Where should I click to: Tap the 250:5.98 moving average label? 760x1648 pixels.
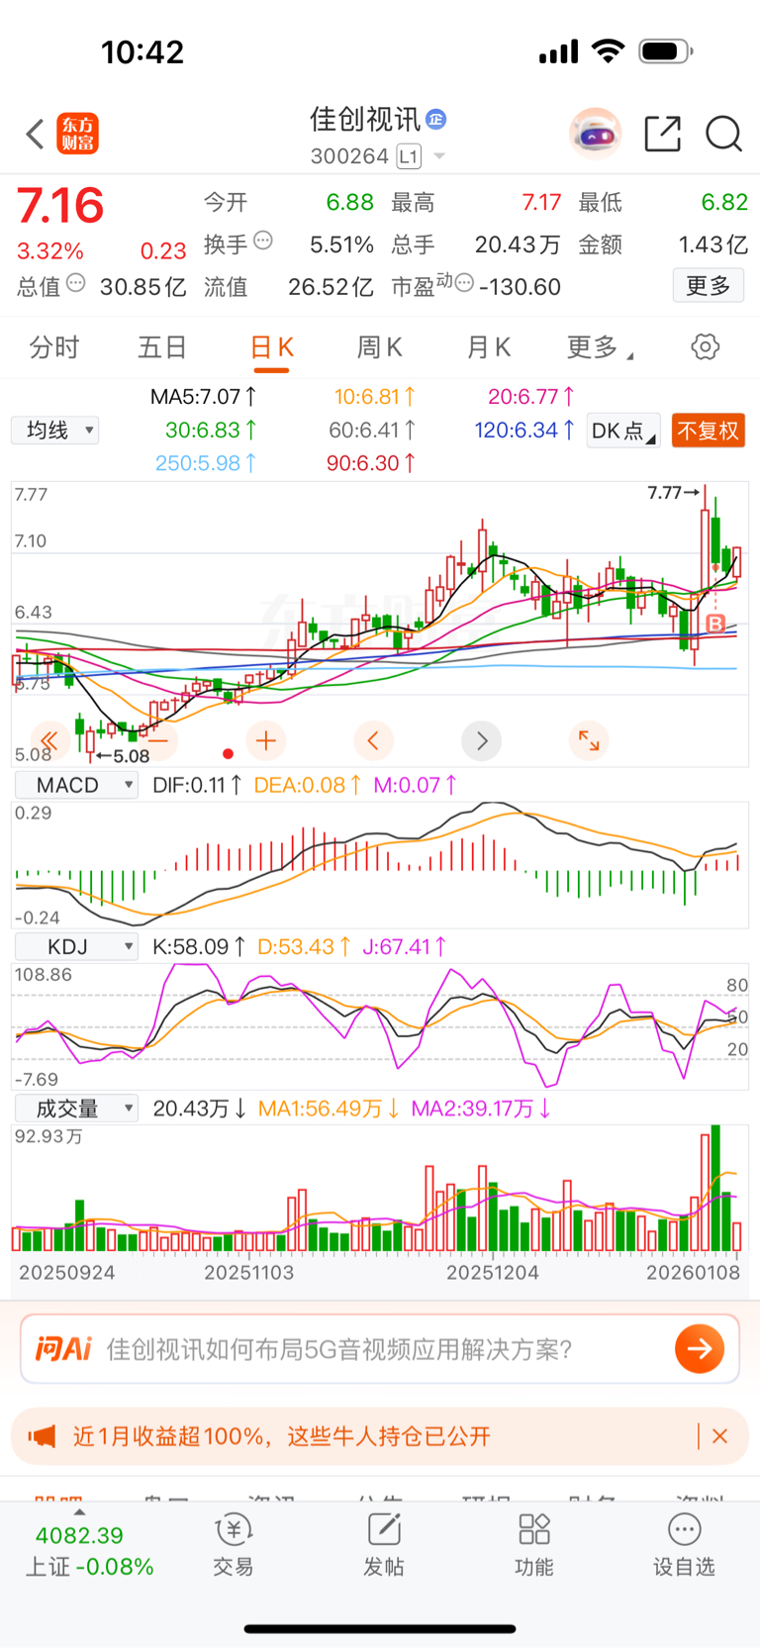click(205, 463)
